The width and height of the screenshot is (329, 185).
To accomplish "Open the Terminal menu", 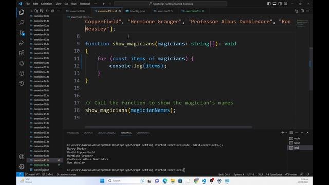I will pos(85,4).
